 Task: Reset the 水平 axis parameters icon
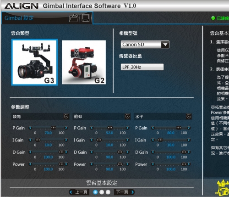(x=189, y=117)
